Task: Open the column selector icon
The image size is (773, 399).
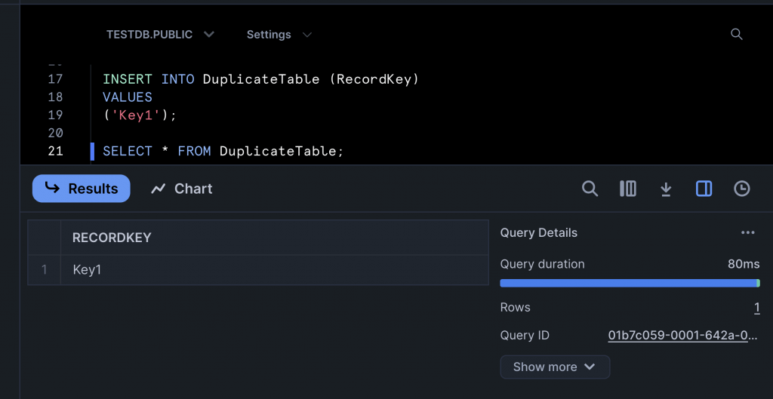Action: click(627, 189)
